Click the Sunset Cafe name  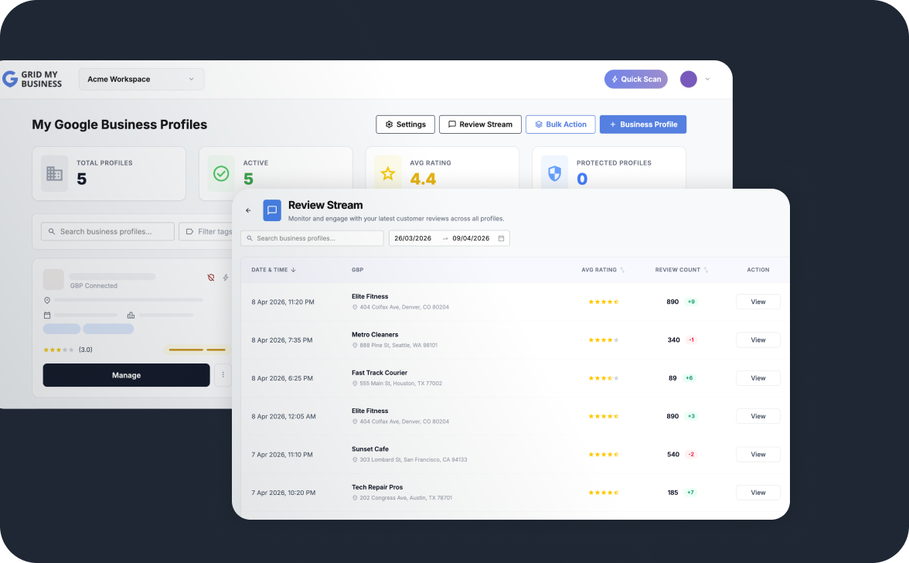click(x=369, y=449)
